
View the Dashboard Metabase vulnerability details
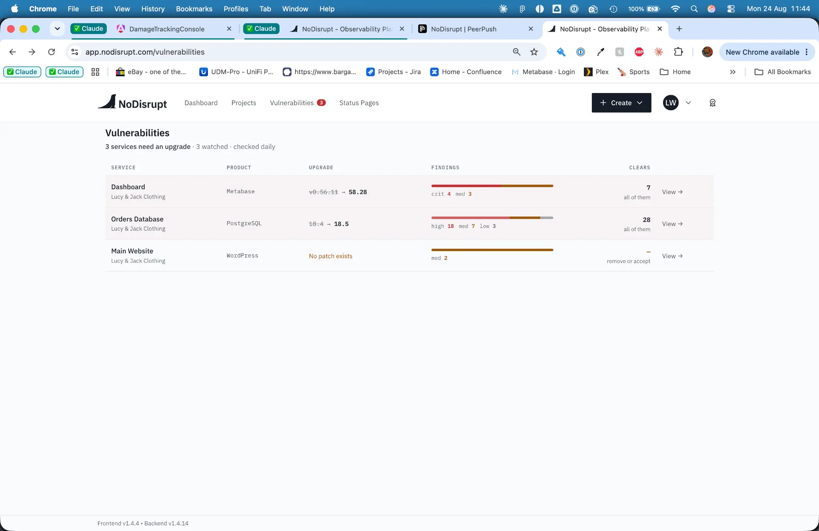pyautogui.click(x=672, y=192)
